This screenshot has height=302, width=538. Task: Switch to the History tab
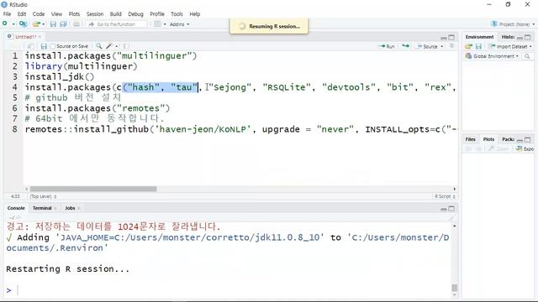tap(508, 37)
